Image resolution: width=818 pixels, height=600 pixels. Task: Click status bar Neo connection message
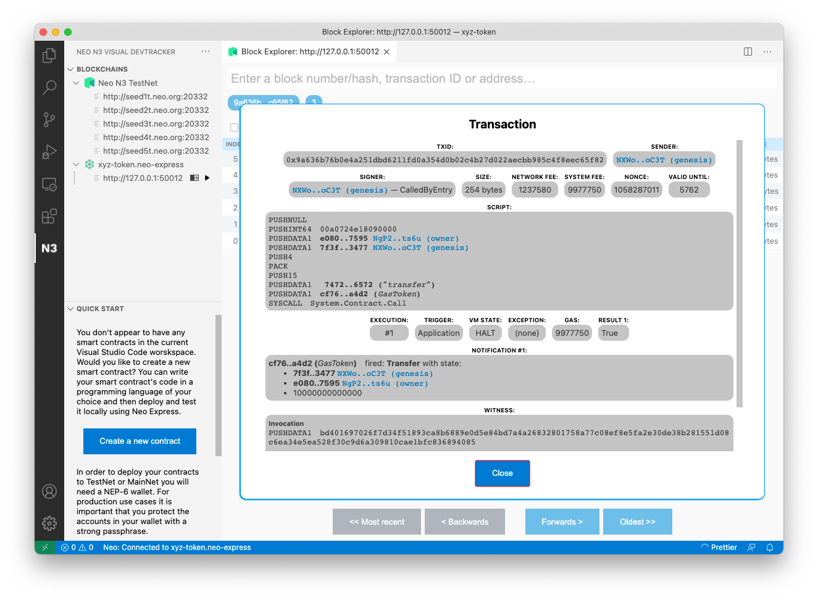tap(177, 548)
